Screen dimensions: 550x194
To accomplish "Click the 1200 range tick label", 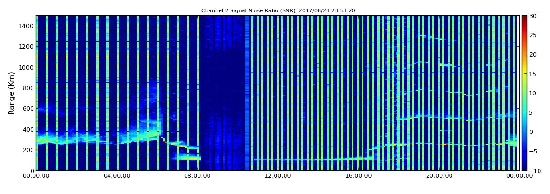I will tap(27, 47).
